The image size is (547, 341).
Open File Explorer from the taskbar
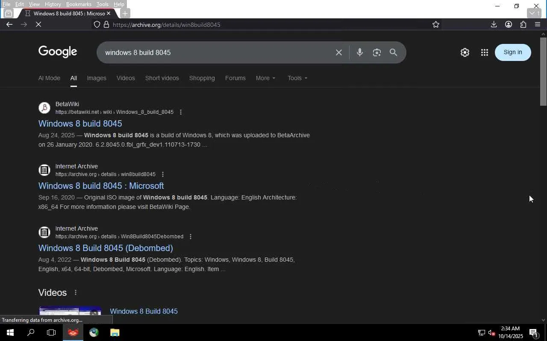point(115,332)
